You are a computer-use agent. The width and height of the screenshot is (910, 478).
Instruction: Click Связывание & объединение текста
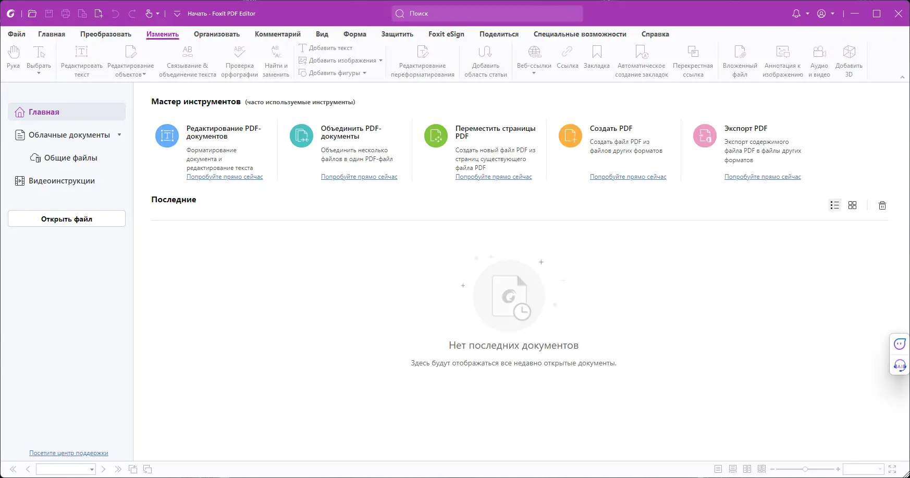coord(188,61)
